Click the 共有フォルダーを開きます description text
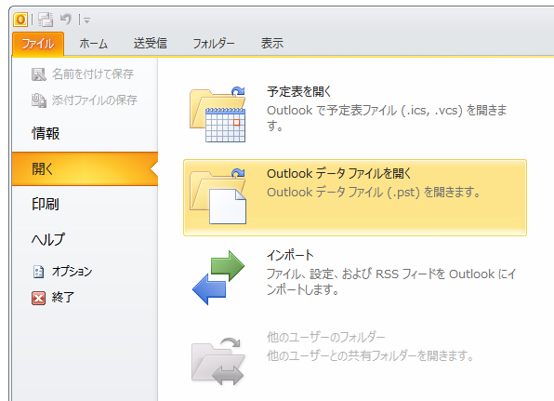 point(370,355)
